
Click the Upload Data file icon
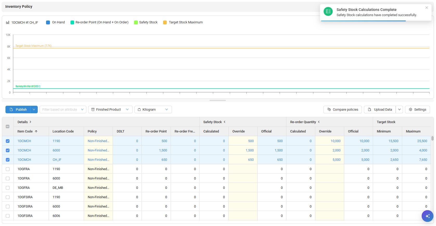click(x=369, y=110)
